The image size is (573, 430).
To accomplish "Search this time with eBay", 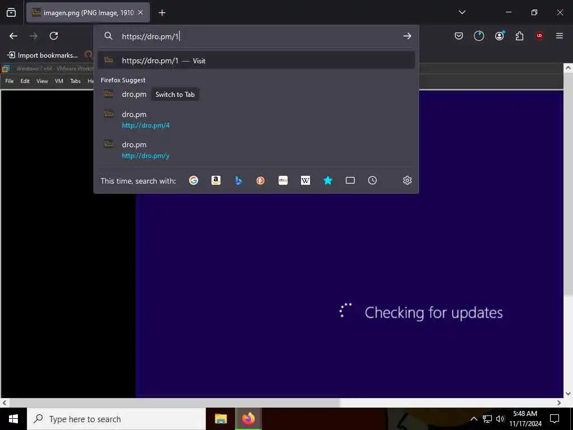I will [283, 180].
